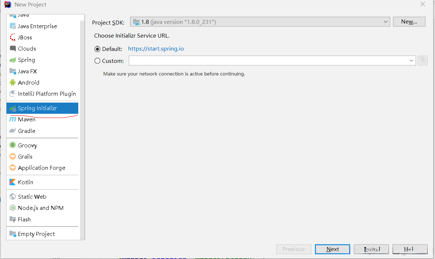
Task: Click the Groovy green G icon
Action: [13, 145]
